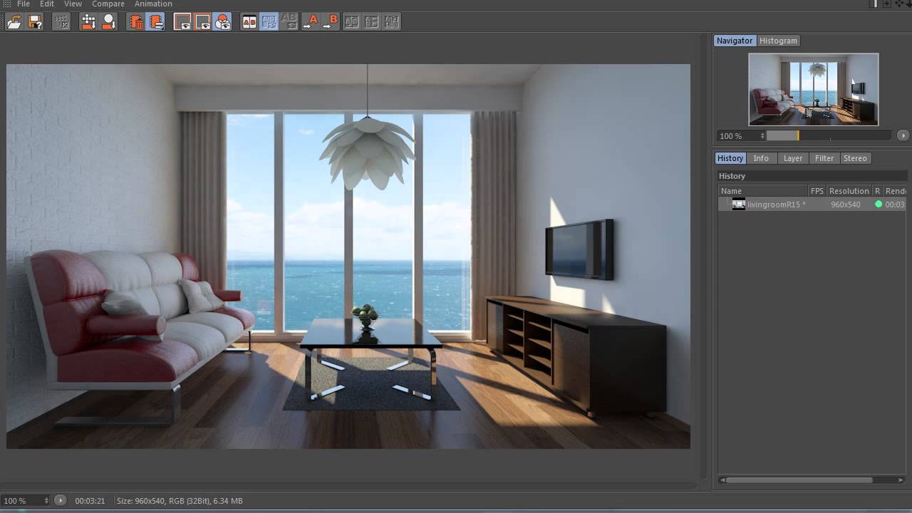
Task: Toggle the highlighted AB swap icon
Action: click(269, 22)
